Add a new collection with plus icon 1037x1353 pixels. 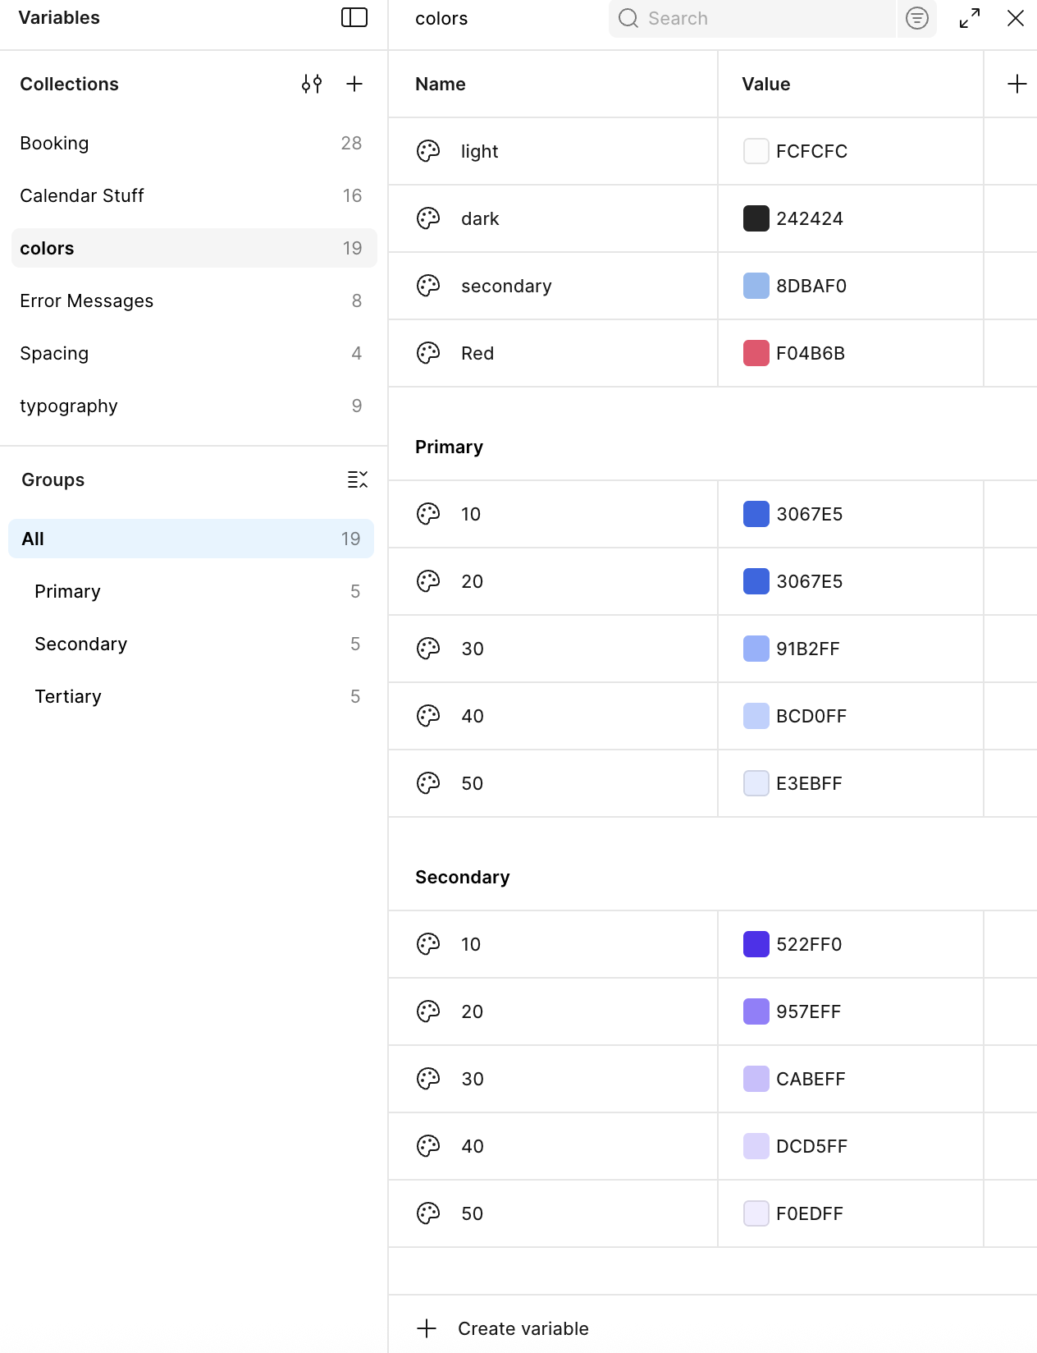coord(354,84)
